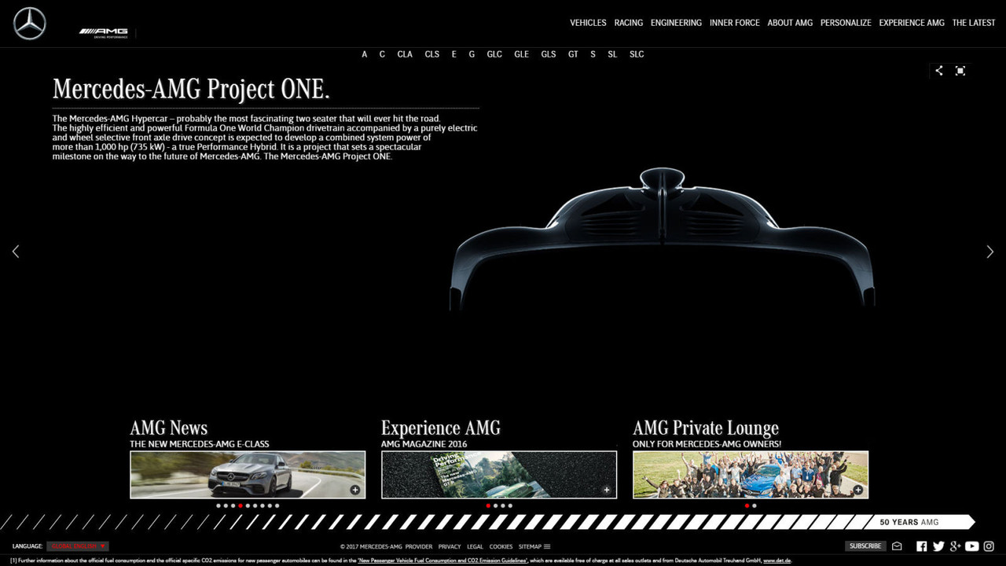Open the Personalize menu
This screenshot has height=566, width=1006.
click(846, 23)
